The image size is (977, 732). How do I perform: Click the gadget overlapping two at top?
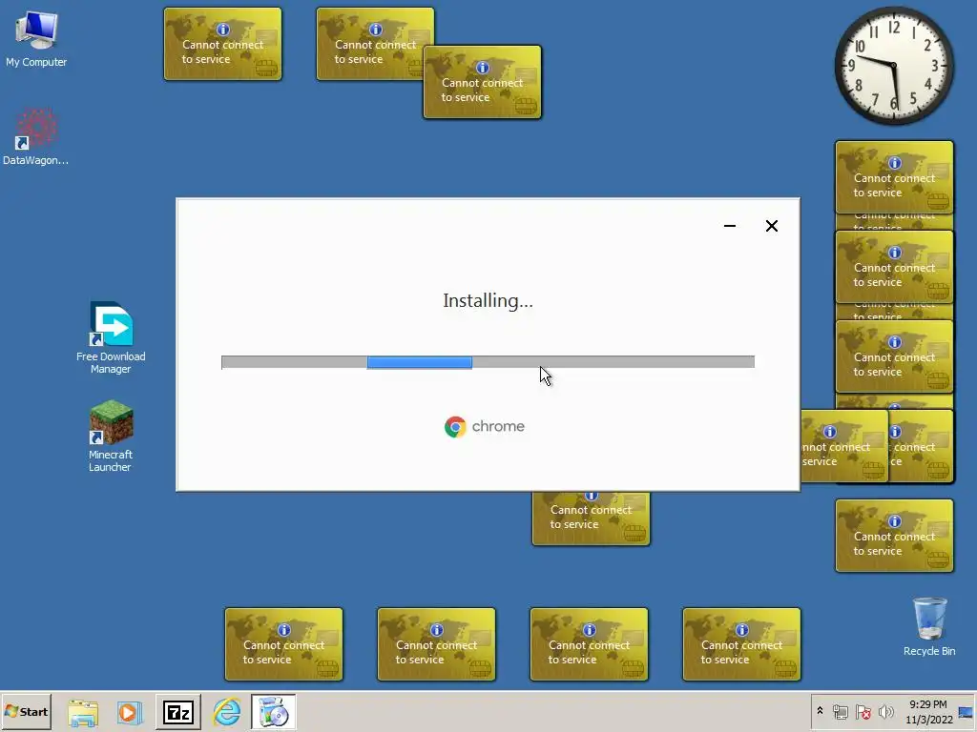[482, 82]
